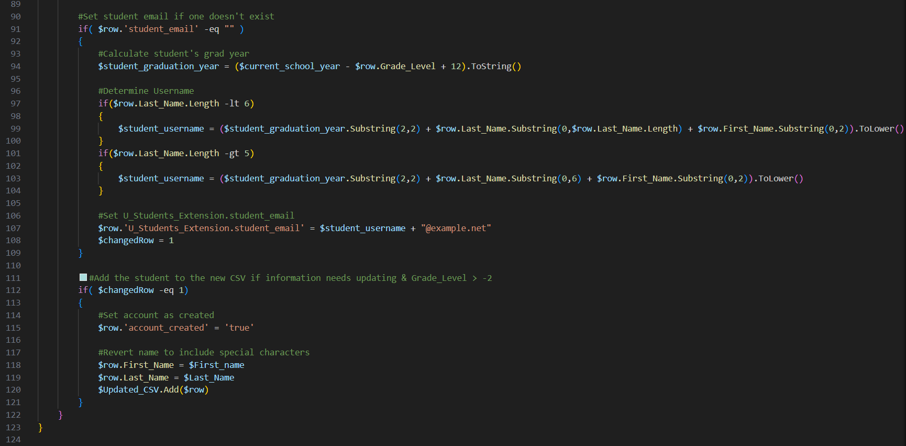The height and width of the screenshot is (446, 906).
Task: Click the '#Determine Username' comment
Action: 146,91
